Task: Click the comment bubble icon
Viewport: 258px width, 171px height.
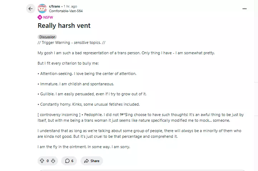Action: (67, 161)
